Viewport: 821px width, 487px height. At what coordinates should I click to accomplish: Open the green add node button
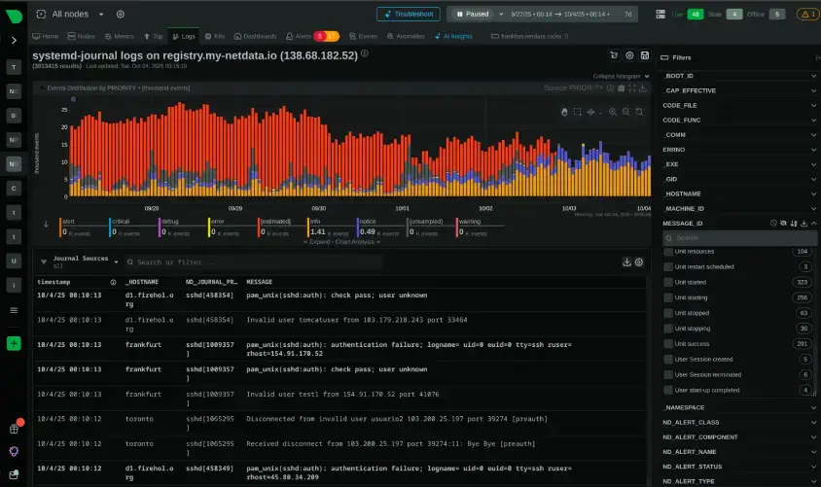(14, 344)
